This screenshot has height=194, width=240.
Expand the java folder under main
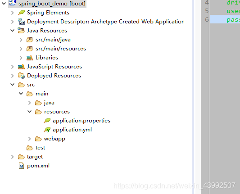[30, 103]
